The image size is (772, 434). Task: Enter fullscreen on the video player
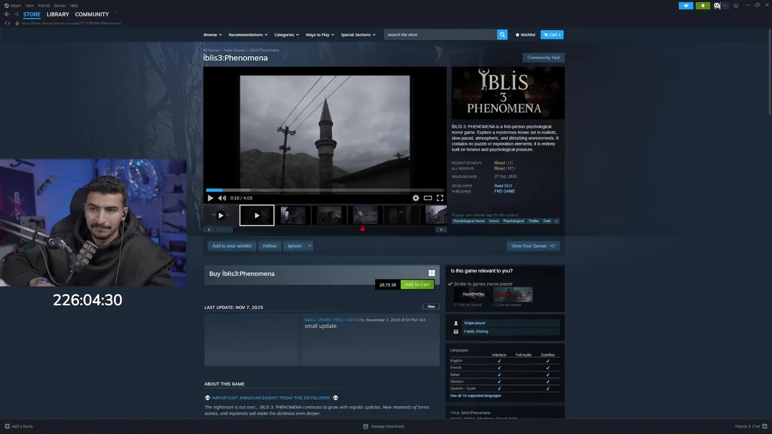(440, 198)
